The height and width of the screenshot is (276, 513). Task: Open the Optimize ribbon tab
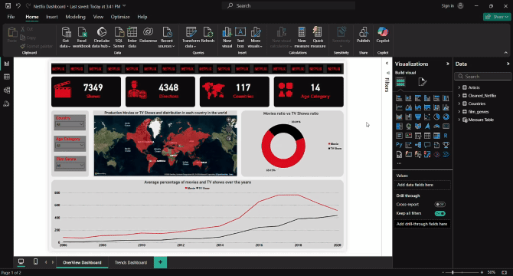pos(120,17)
